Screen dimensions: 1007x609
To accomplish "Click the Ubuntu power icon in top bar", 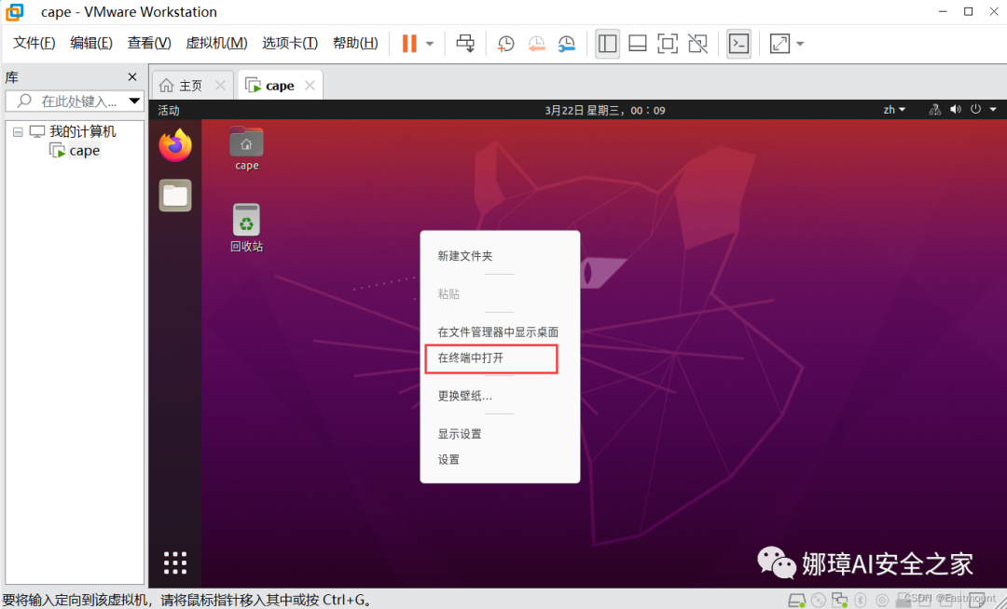I will [x=975, y=109].
